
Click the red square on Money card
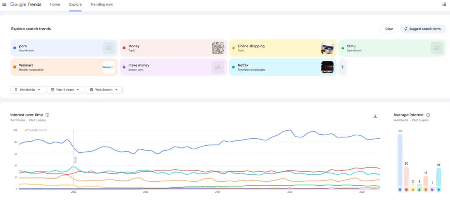pyautogui.click(x=124, y=48)
